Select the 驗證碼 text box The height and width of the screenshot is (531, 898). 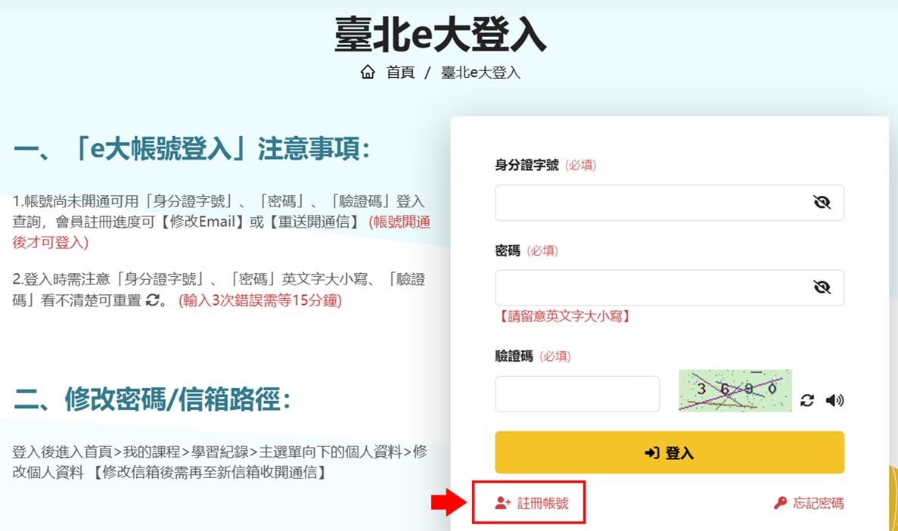(577, 394)
